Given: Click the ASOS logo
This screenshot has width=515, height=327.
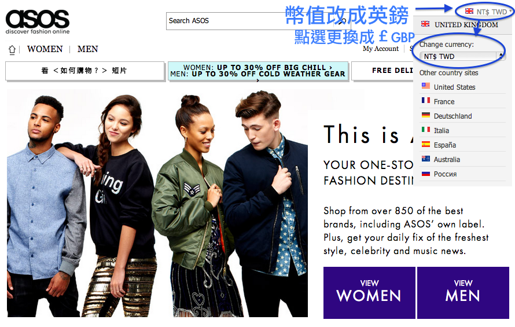Looking at the screenshot, I should coord(38,21).
